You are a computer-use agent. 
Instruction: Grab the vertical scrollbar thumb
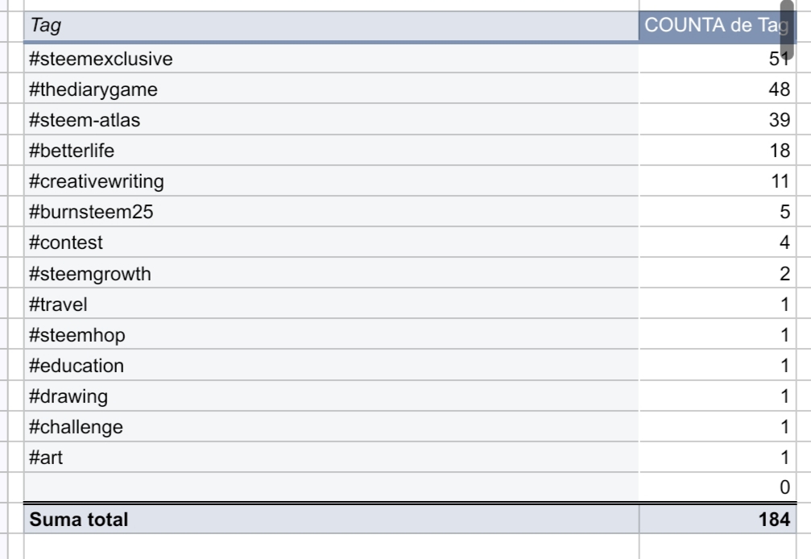(788, 28)
